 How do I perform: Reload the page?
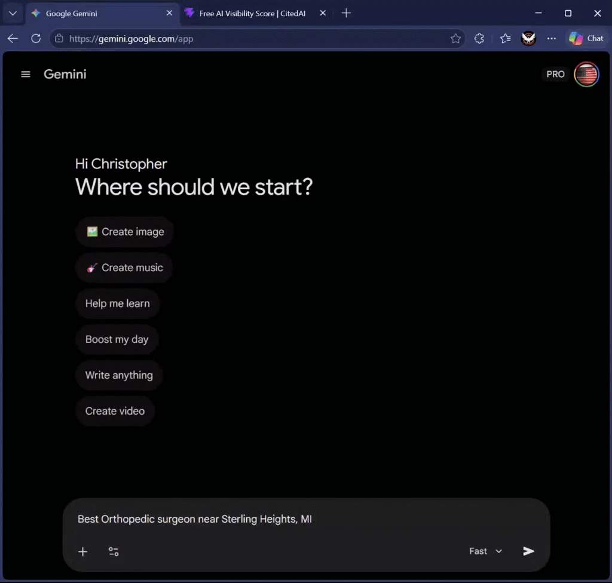coord(36,39)
